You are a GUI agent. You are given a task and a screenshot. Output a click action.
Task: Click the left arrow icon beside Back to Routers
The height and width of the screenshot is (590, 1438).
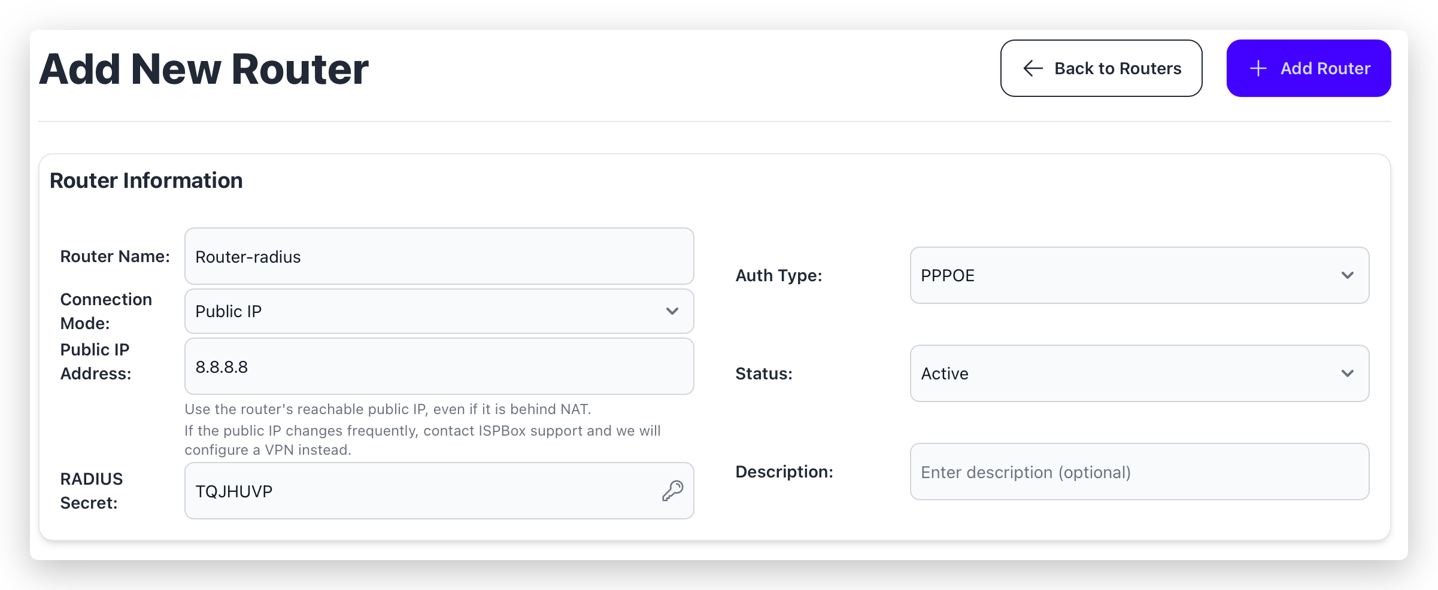pyautogui.click(x=1033, y=68)
